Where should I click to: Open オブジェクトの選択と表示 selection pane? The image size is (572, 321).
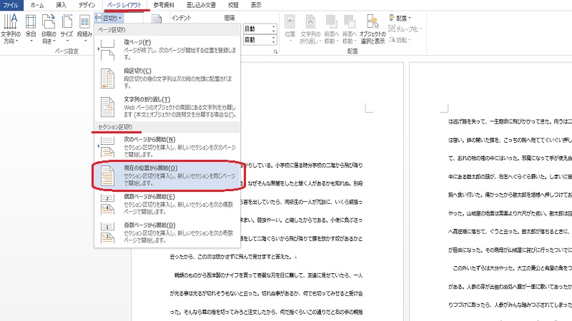pos(373,29)
